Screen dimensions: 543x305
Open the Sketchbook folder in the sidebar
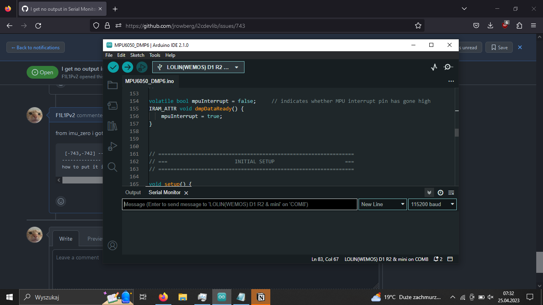pos(112,85)
